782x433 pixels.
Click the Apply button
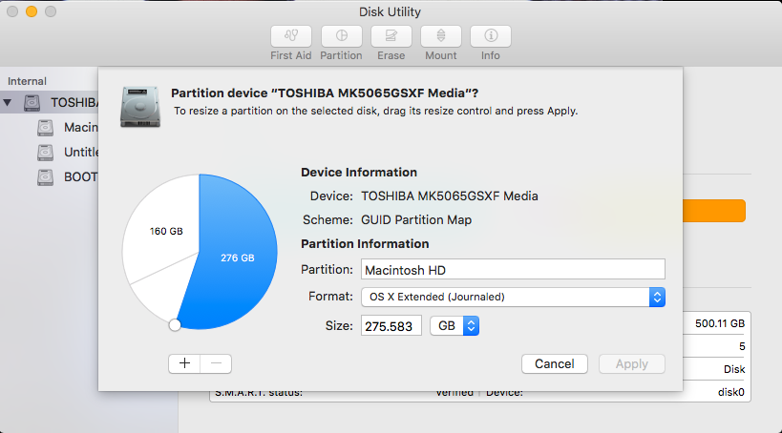[631, 363]
